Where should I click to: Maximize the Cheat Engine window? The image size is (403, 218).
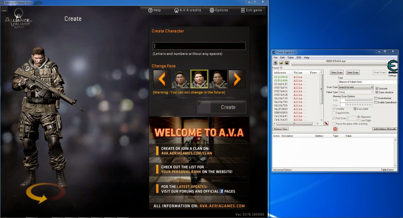[x=385, y=51]
